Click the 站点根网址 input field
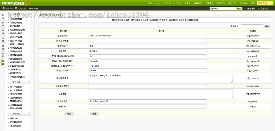This screenshot has height=131, width=275. coord(148,36)
